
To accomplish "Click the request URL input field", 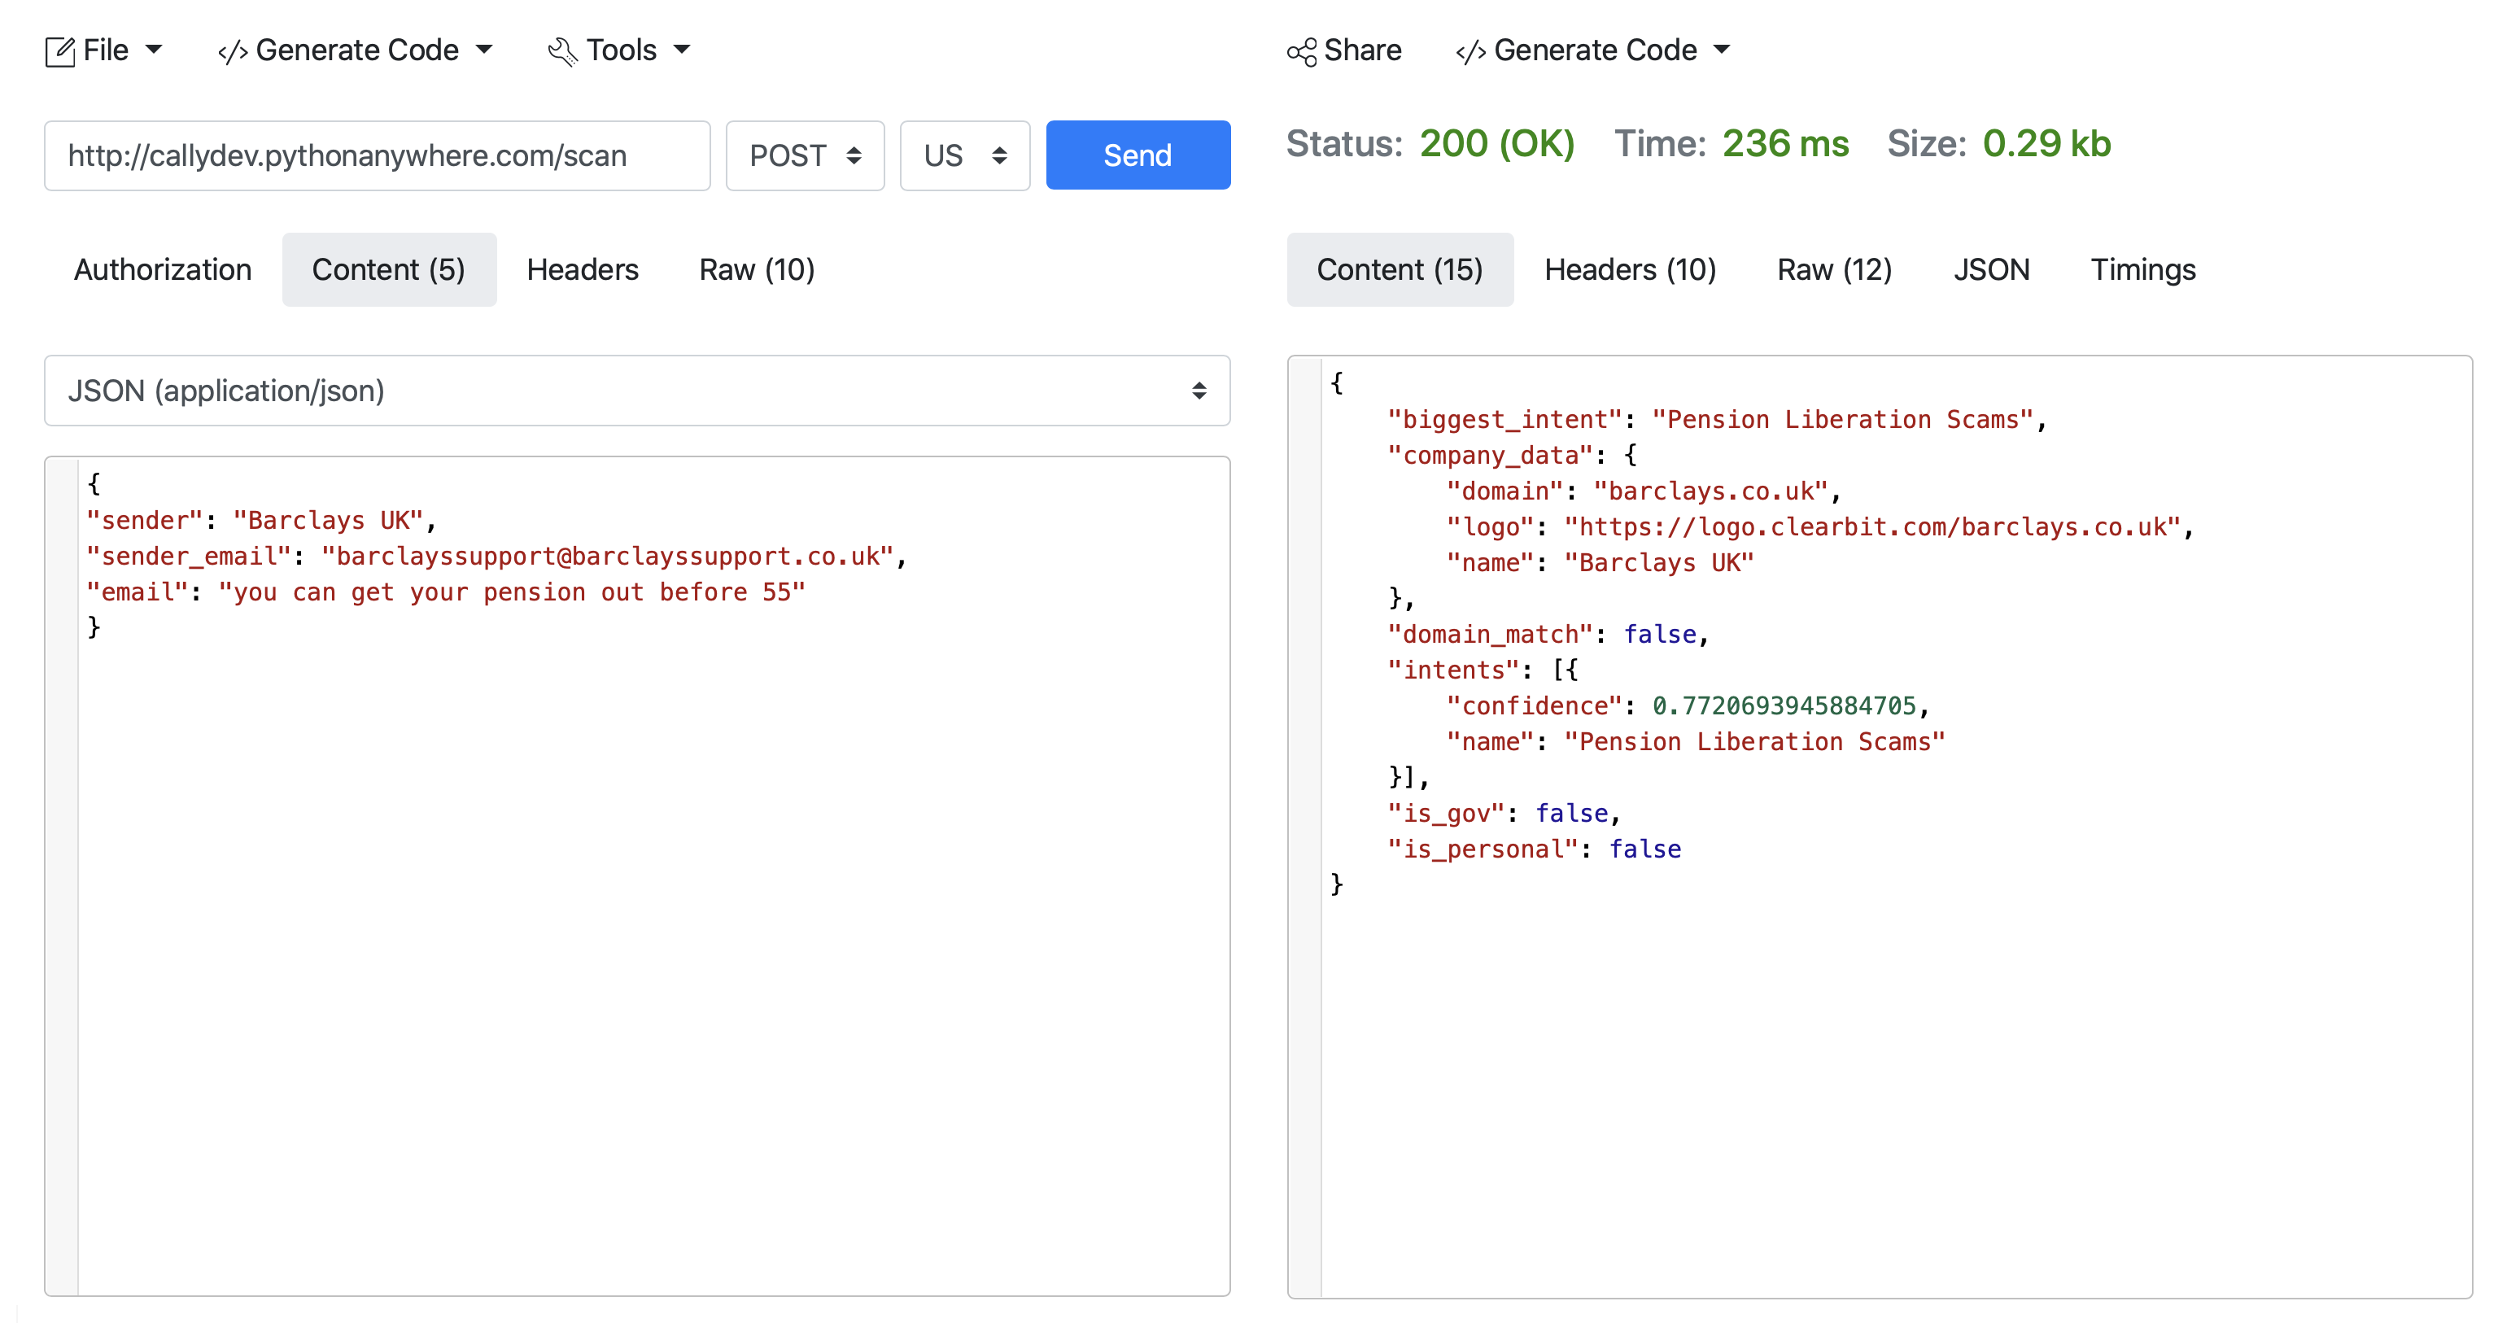I will coord(378,155).
